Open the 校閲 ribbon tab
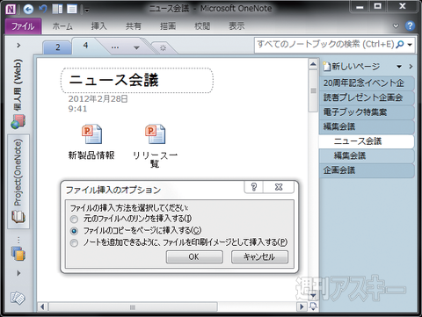The height and width of the screenshot is (317, 422). click(x=202, y=26)
